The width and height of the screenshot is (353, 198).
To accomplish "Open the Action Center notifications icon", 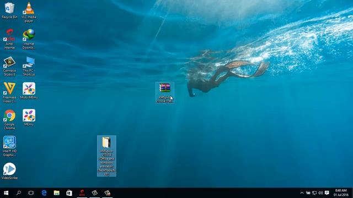I will tap(327, 193).
